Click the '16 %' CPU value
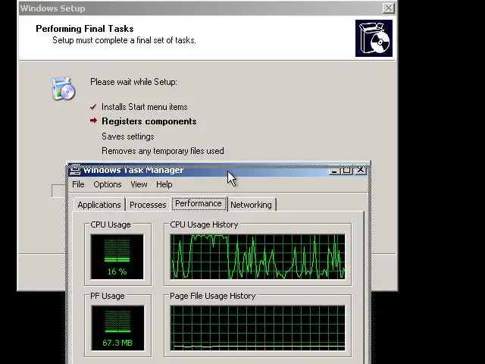 tap(117, 271)
